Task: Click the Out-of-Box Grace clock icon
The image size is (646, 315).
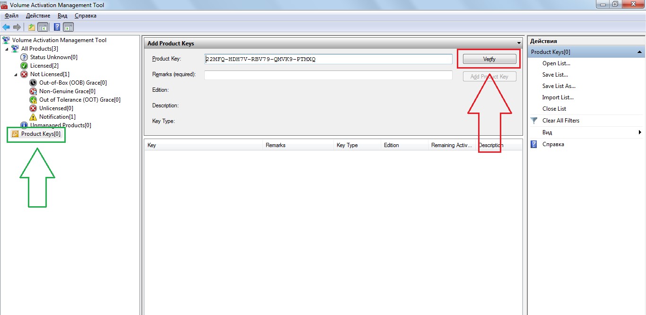Action: [x=33, y=83]
